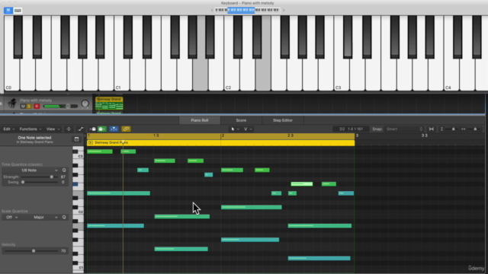The height and width of the screenshot is (274, 488).
Task: Click the C2 key on piano roll keyboard
Action: click(x=78, y=212)
